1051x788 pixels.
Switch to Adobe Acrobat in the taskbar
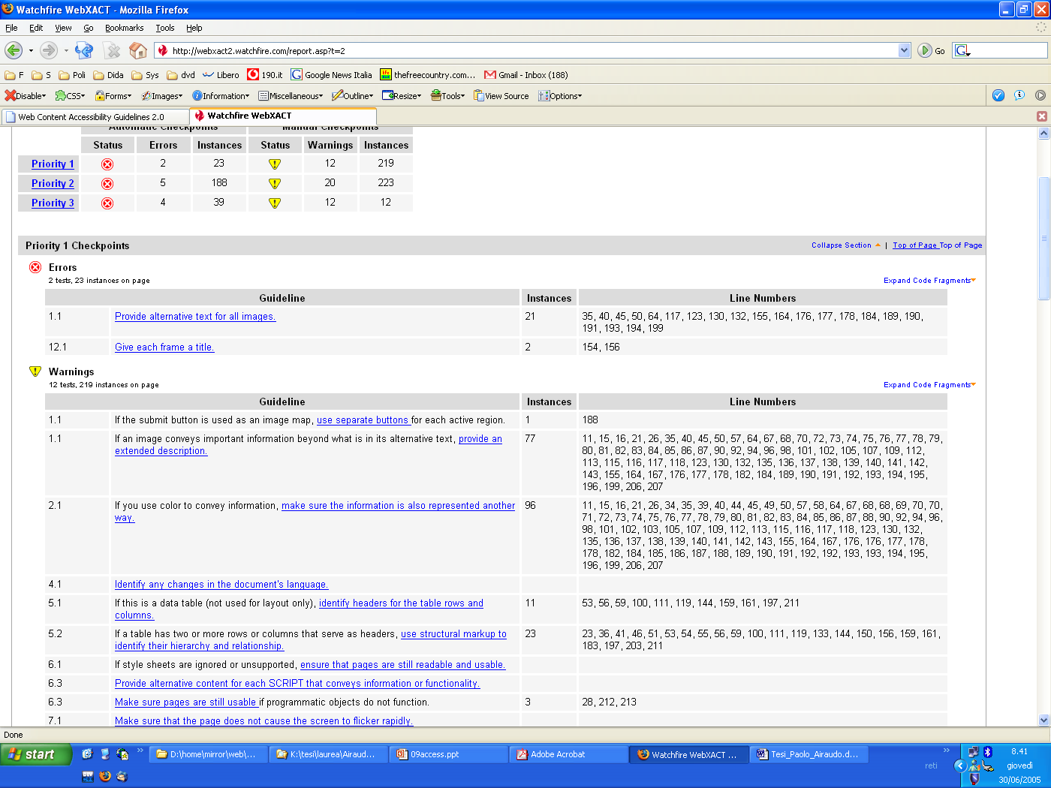(569, 754)
